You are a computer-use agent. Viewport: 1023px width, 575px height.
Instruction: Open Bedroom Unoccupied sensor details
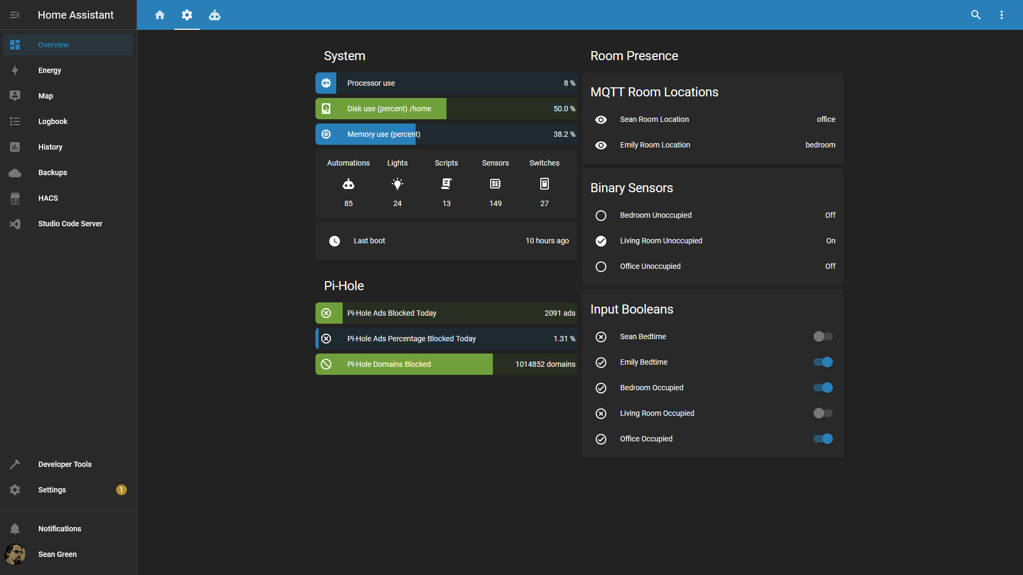pyautogui.click(x=713, y=215)
